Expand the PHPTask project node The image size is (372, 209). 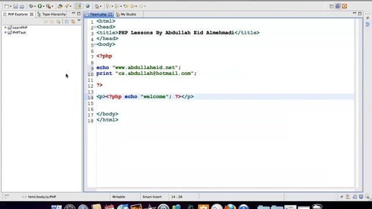click(5, 33)
